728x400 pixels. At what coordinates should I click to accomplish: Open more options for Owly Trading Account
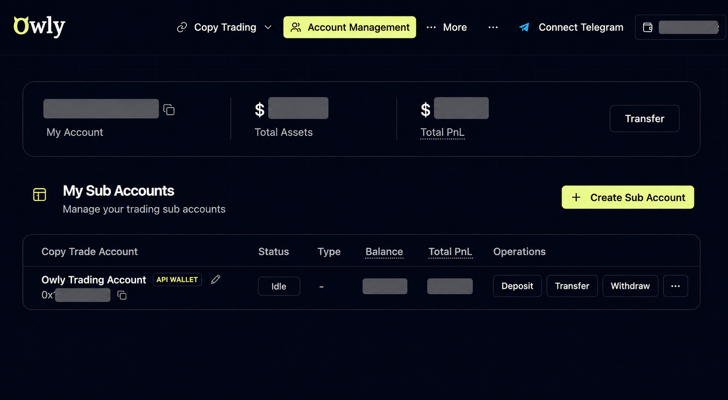coord(675,286)
